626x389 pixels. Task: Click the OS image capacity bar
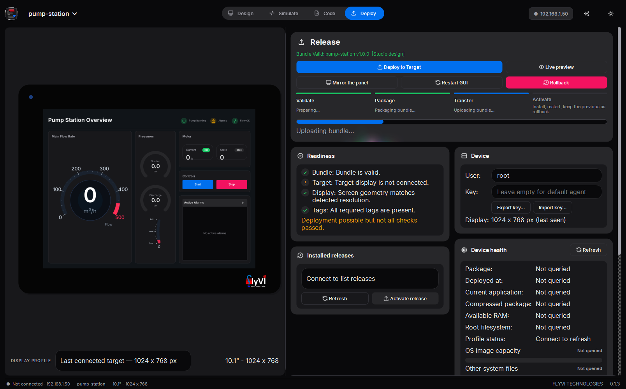[533, 360]
